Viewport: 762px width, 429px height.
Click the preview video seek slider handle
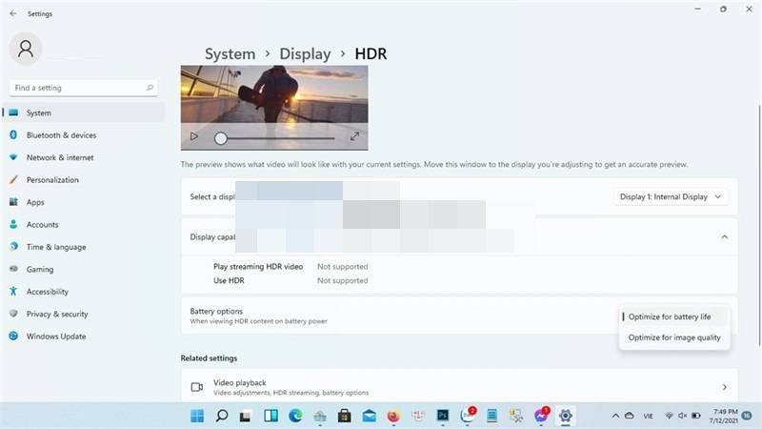221,138
